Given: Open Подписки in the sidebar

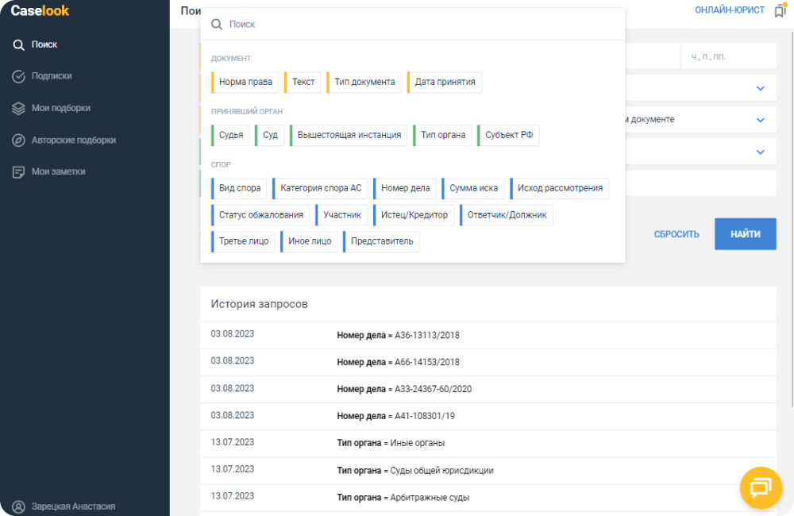Looking at the screenshot, I should coord(52,76).
